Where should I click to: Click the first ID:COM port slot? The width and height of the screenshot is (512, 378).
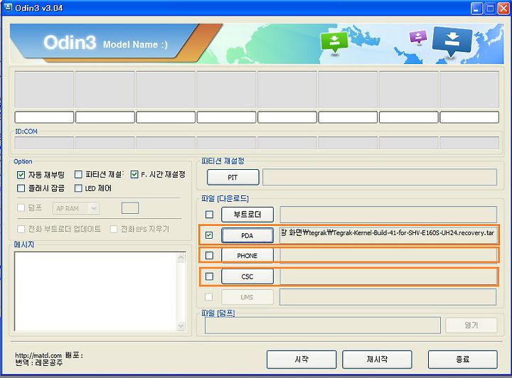point(44,143)
